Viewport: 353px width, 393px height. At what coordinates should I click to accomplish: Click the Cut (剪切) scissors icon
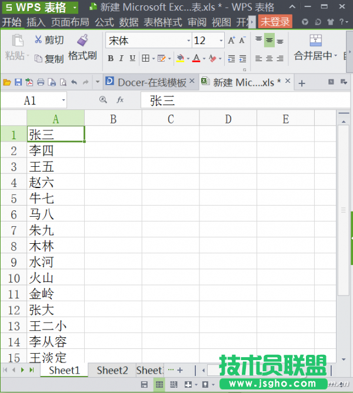(38, 39)
